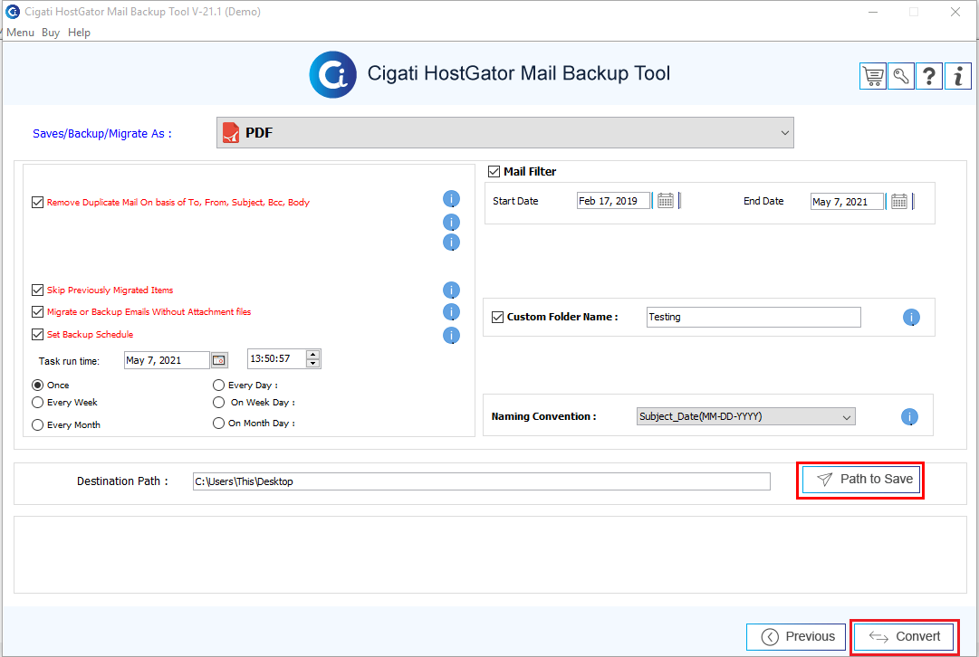Toggle the Mail Filter checkbox
This screenshot has width=979, height=657.
click(494, 172)
